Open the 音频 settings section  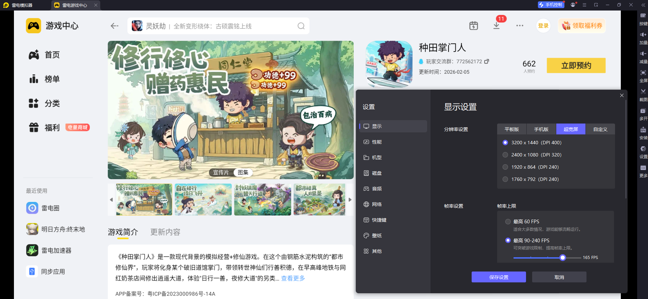click(393, 189)
